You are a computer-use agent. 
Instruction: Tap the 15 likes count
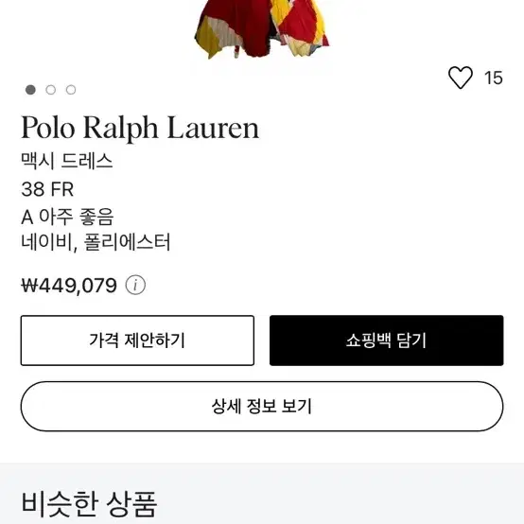pyautogui.click(x=494, y=78)
